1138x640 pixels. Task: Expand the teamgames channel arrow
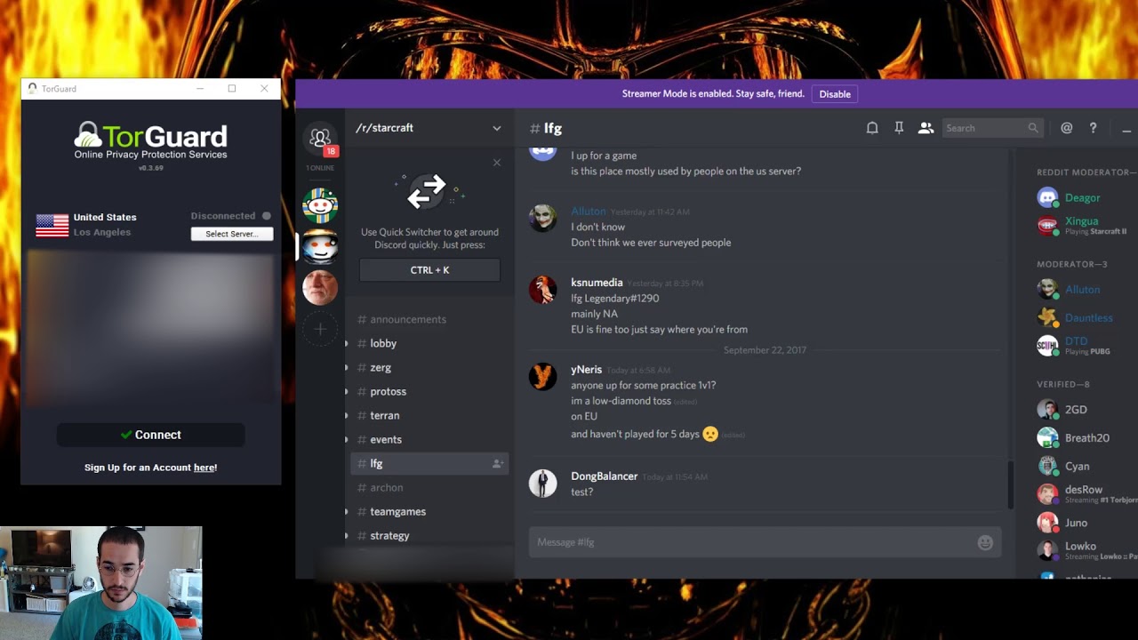click(x=347, y=511)
